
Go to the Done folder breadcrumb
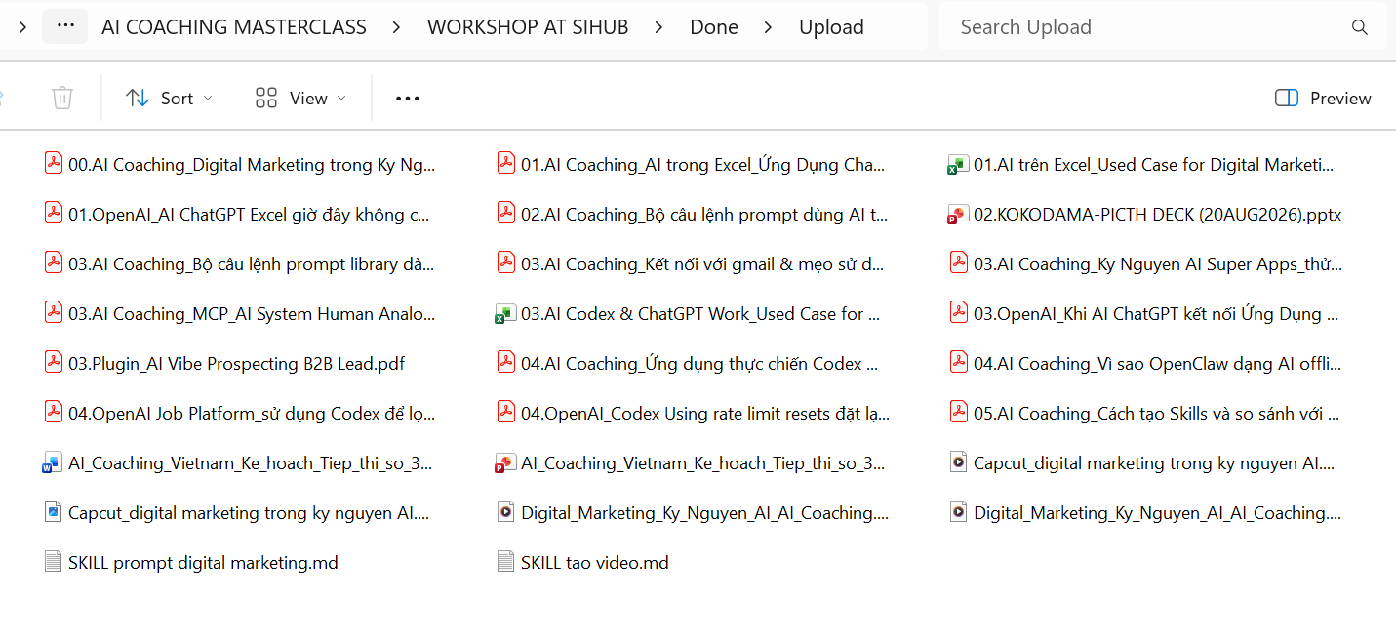pos(714,27)
